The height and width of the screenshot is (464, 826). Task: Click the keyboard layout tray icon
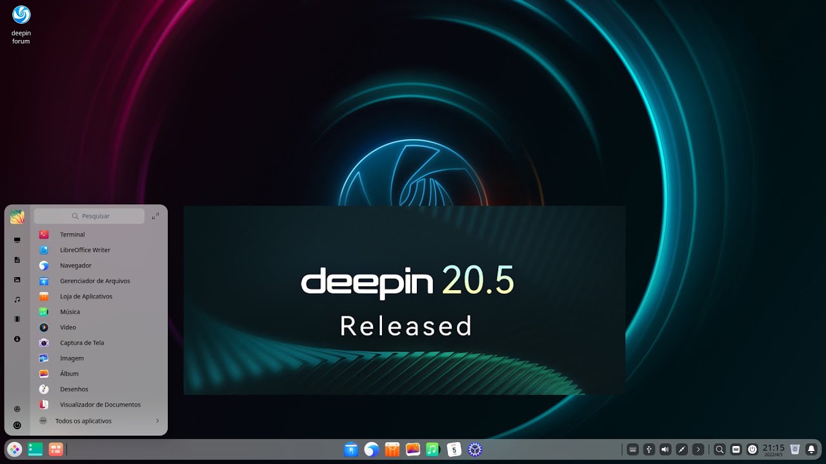point(736,449)
